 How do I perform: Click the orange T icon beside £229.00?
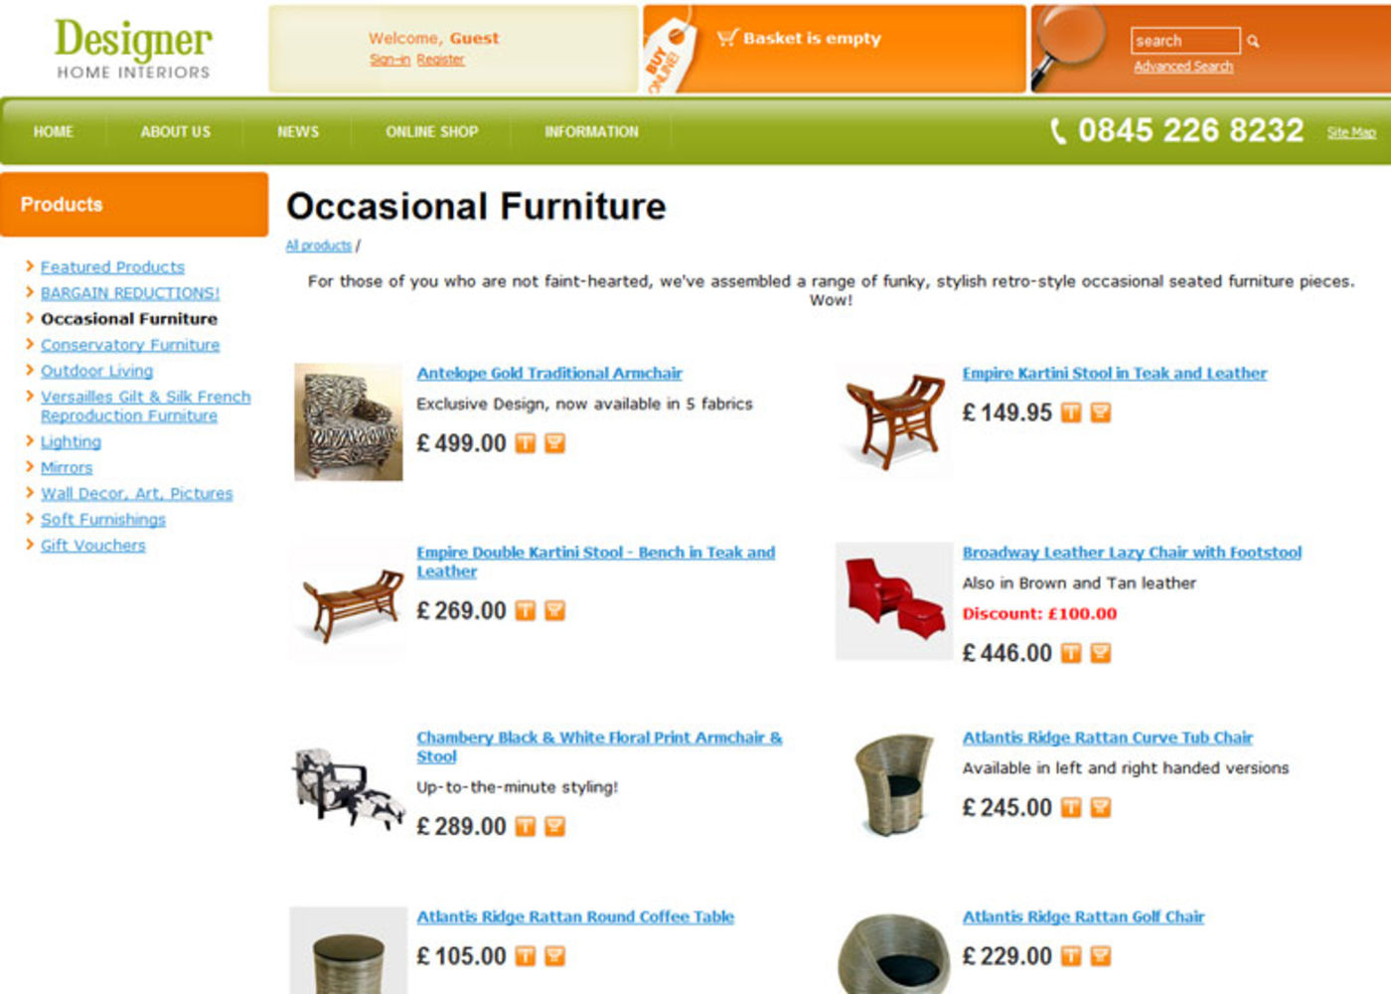(1071, 956)
